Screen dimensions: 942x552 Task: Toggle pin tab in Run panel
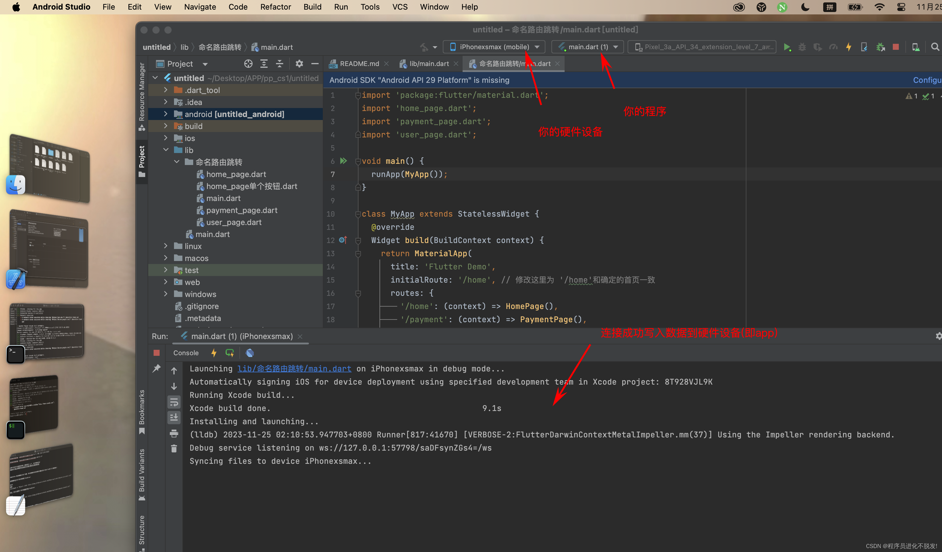pyautogui.click(x=157, y=368)
